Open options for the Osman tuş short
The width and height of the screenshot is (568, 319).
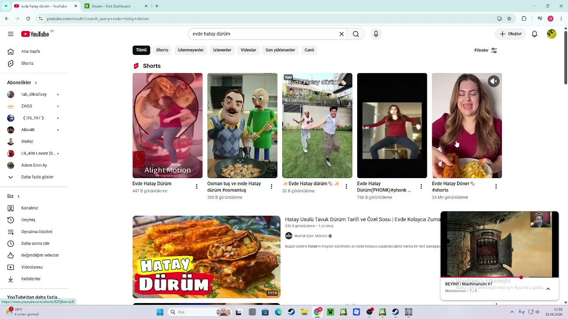[272, 187]
